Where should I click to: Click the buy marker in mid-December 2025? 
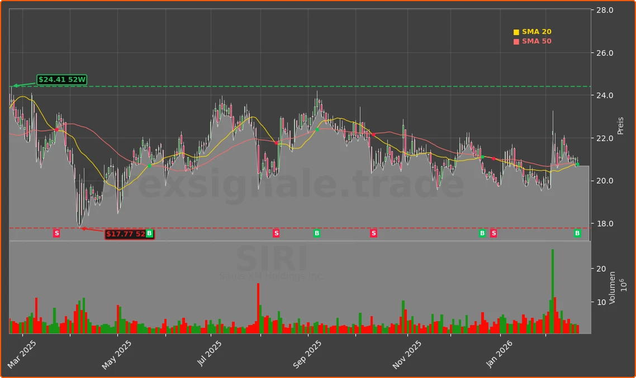click(482, 233)
